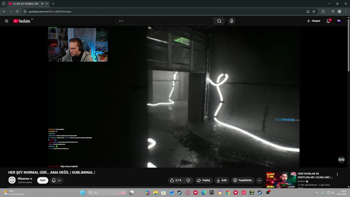
Task: Click the Oluştur create button
Action: 313,21
